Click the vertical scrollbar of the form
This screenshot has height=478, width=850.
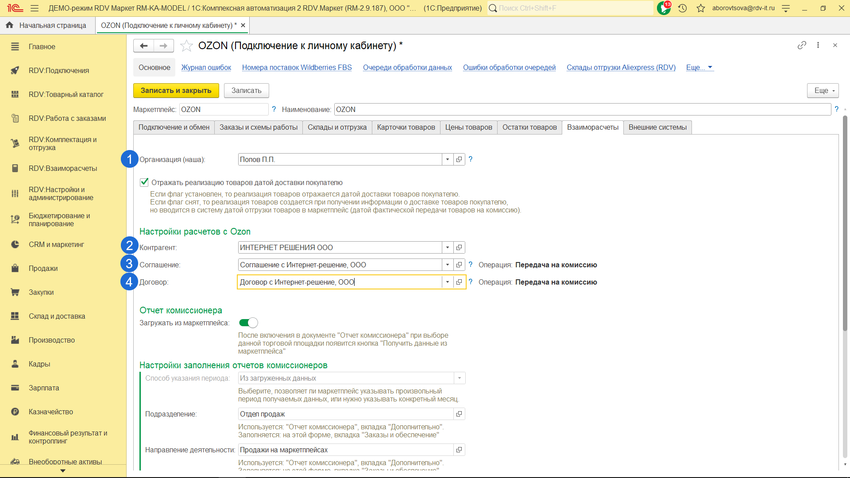[845, 221]
